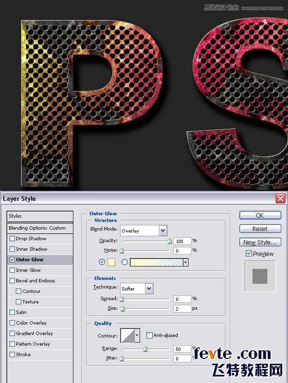Image resolution: width=288 pixels, height=383 pixels.
Task: Click the Opacity value field
Action: [x=182, y=241]
